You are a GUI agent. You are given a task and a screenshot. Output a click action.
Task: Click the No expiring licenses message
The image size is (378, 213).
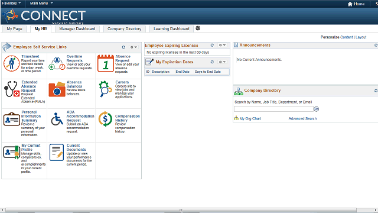click(x=178, y=53)
